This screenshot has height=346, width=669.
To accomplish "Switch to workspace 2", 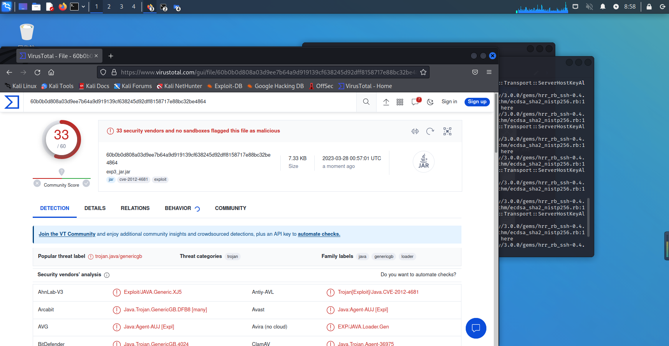I will pyautogui.click(x=109, y=7).
